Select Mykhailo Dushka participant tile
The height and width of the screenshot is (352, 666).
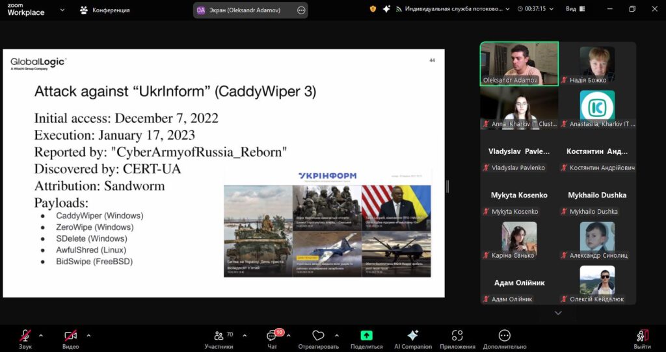pos(597,195)
